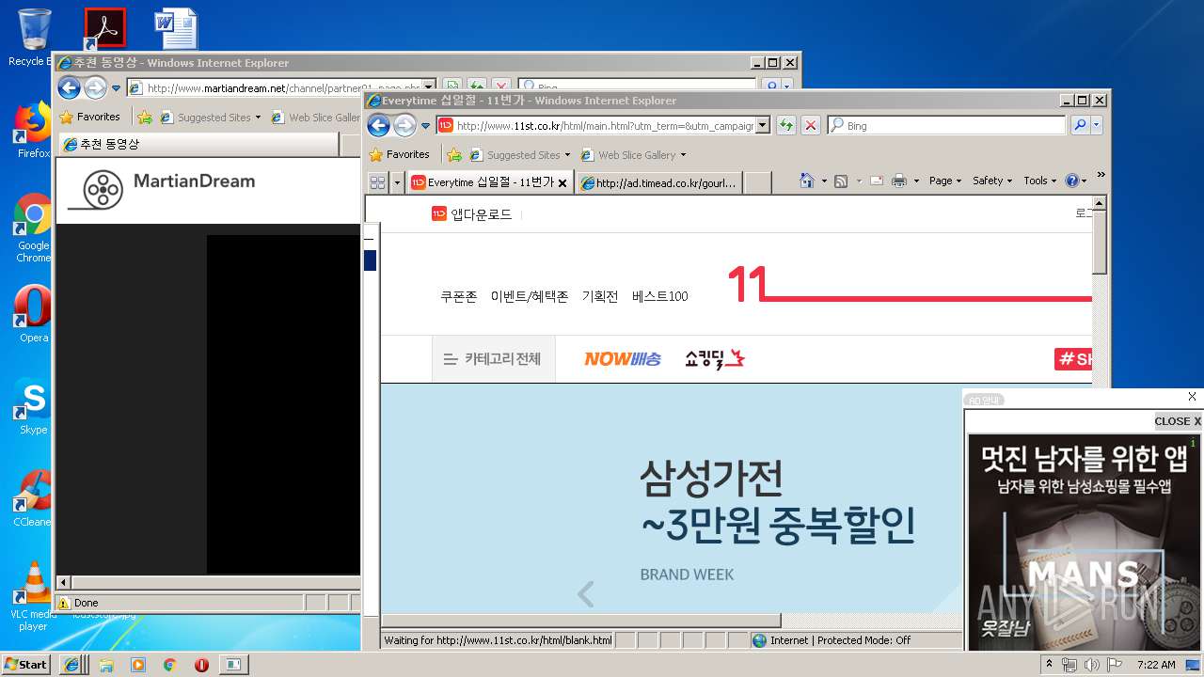Screen dimensions: 1204x677
Task: Open the Firefox desktop shortcut
Action: click(x=33, y=131)
